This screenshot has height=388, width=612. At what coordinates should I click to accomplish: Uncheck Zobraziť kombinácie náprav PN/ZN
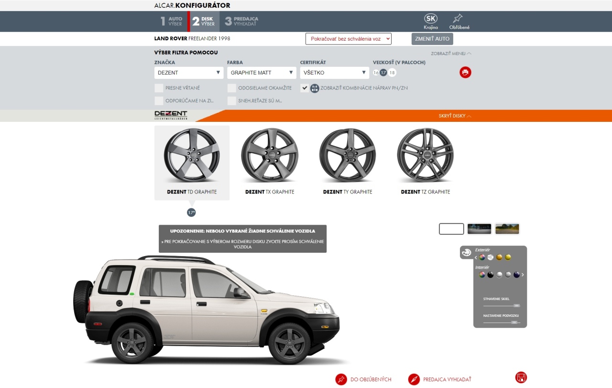coord(305,88)
